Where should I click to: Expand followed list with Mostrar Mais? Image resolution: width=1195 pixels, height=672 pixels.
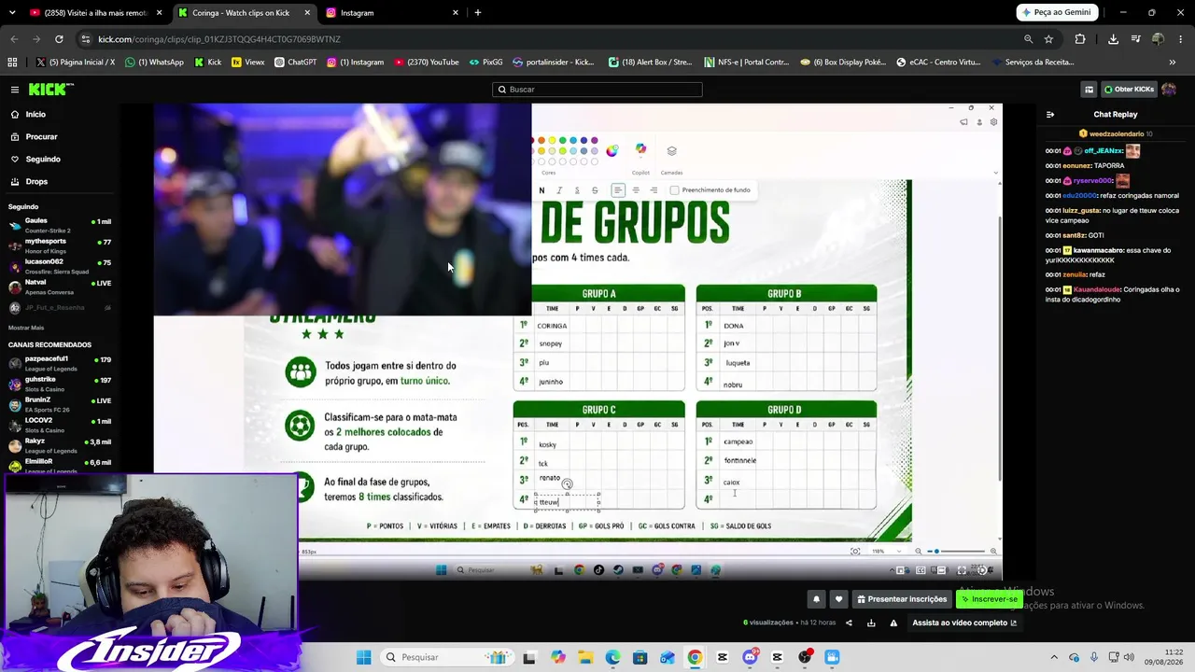coord(26,328)
